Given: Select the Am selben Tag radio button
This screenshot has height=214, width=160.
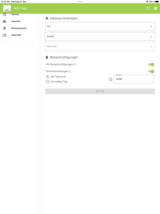Looking at the screenshot, I should (47, 82).
